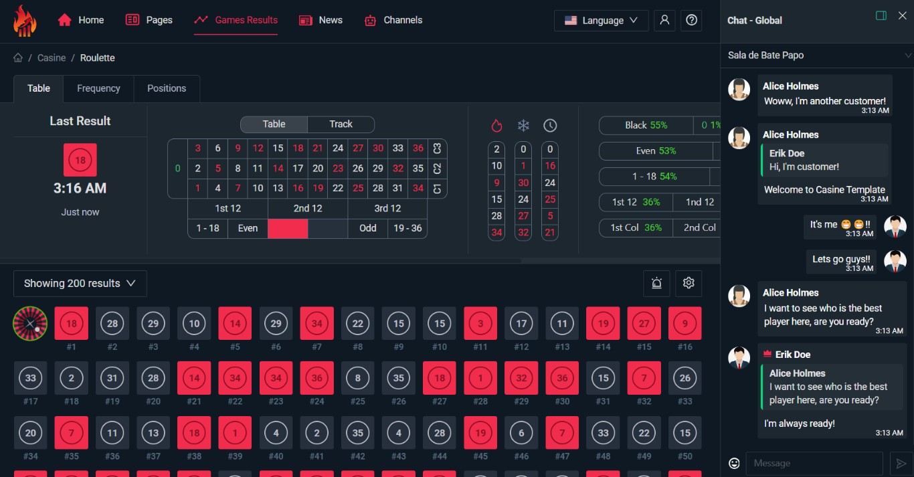
Task: Click the 1 - 18 bet cell
Action: pos(207,228)
